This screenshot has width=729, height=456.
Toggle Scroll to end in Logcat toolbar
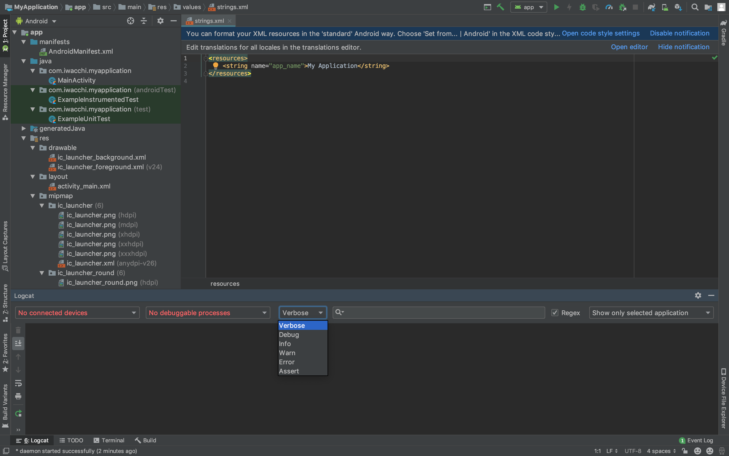point(18,343)
